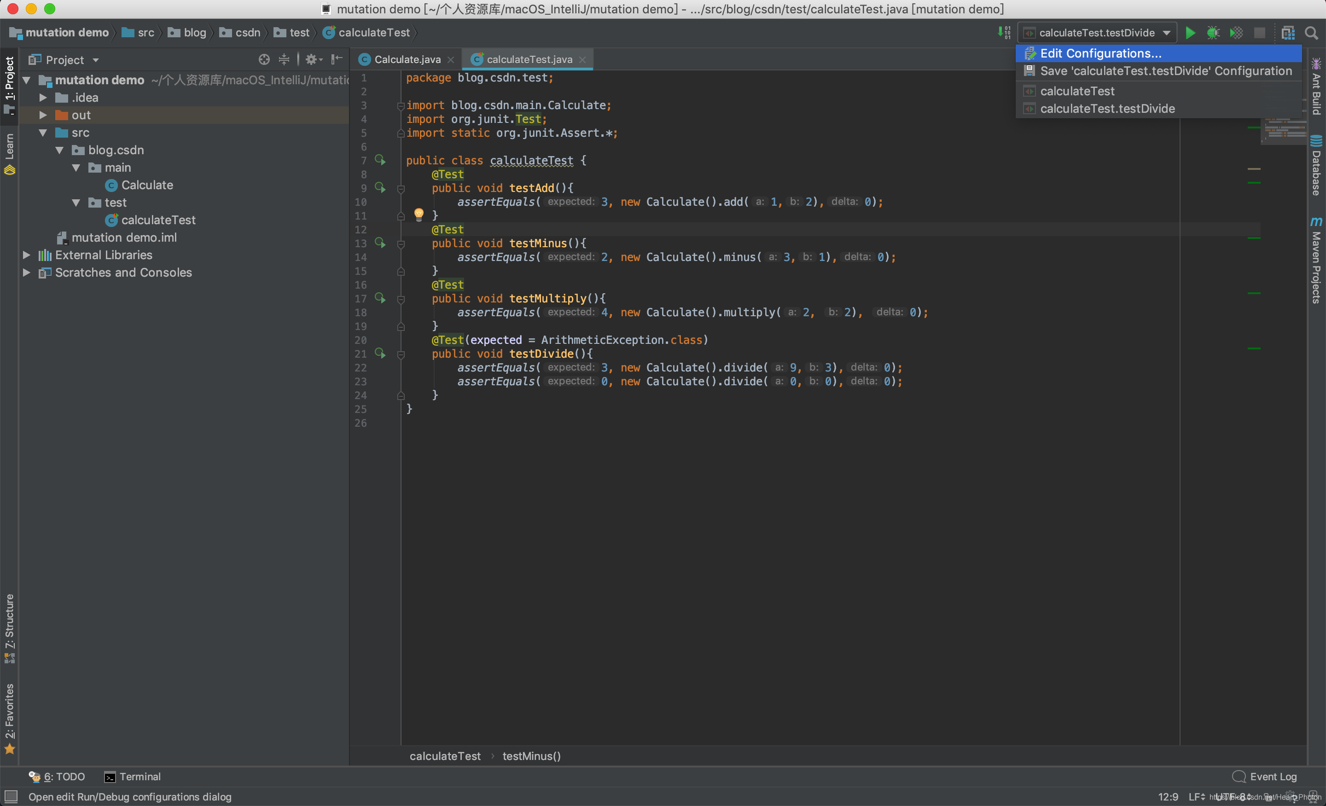The image size is (1326, 806).
Task: Click the mutation demo breadcrumb
Action: (x=59, y=33)
